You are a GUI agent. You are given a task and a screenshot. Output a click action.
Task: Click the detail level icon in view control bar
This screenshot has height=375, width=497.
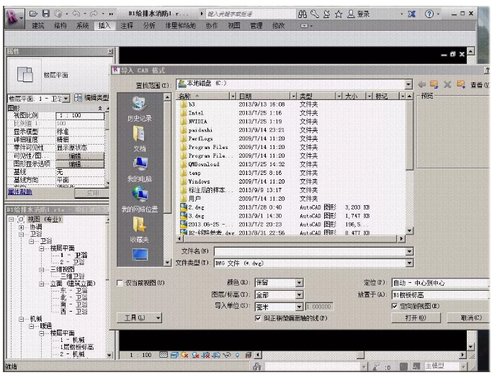point(164,355)
